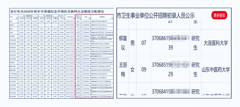Screen dimensions: 240x107
Task: Click the 2020年贺岁币 spreadsheet title
Action: tap(57, 11)
